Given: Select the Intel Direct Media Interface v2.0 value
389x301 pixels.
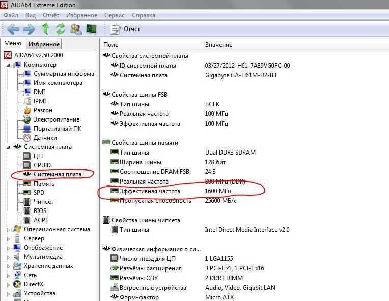Looking at the screenshot, I should [247, 230].
